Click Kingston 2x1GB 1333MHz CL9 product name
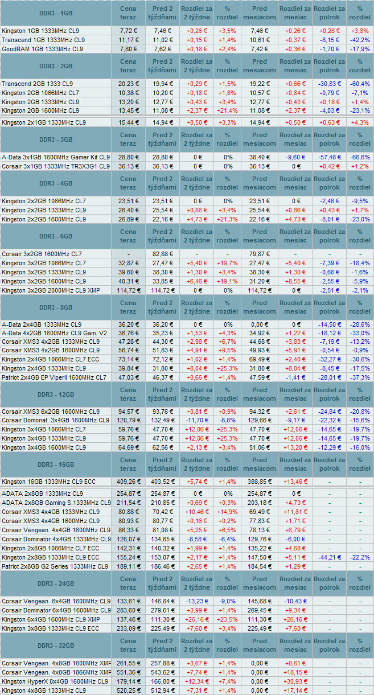The image size is (374, 695). pos(44,122)
